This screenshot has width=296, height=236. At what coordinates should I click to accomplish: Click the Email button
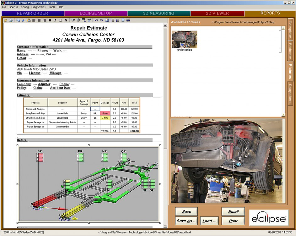pyautogui.click(x=233, y=212)
